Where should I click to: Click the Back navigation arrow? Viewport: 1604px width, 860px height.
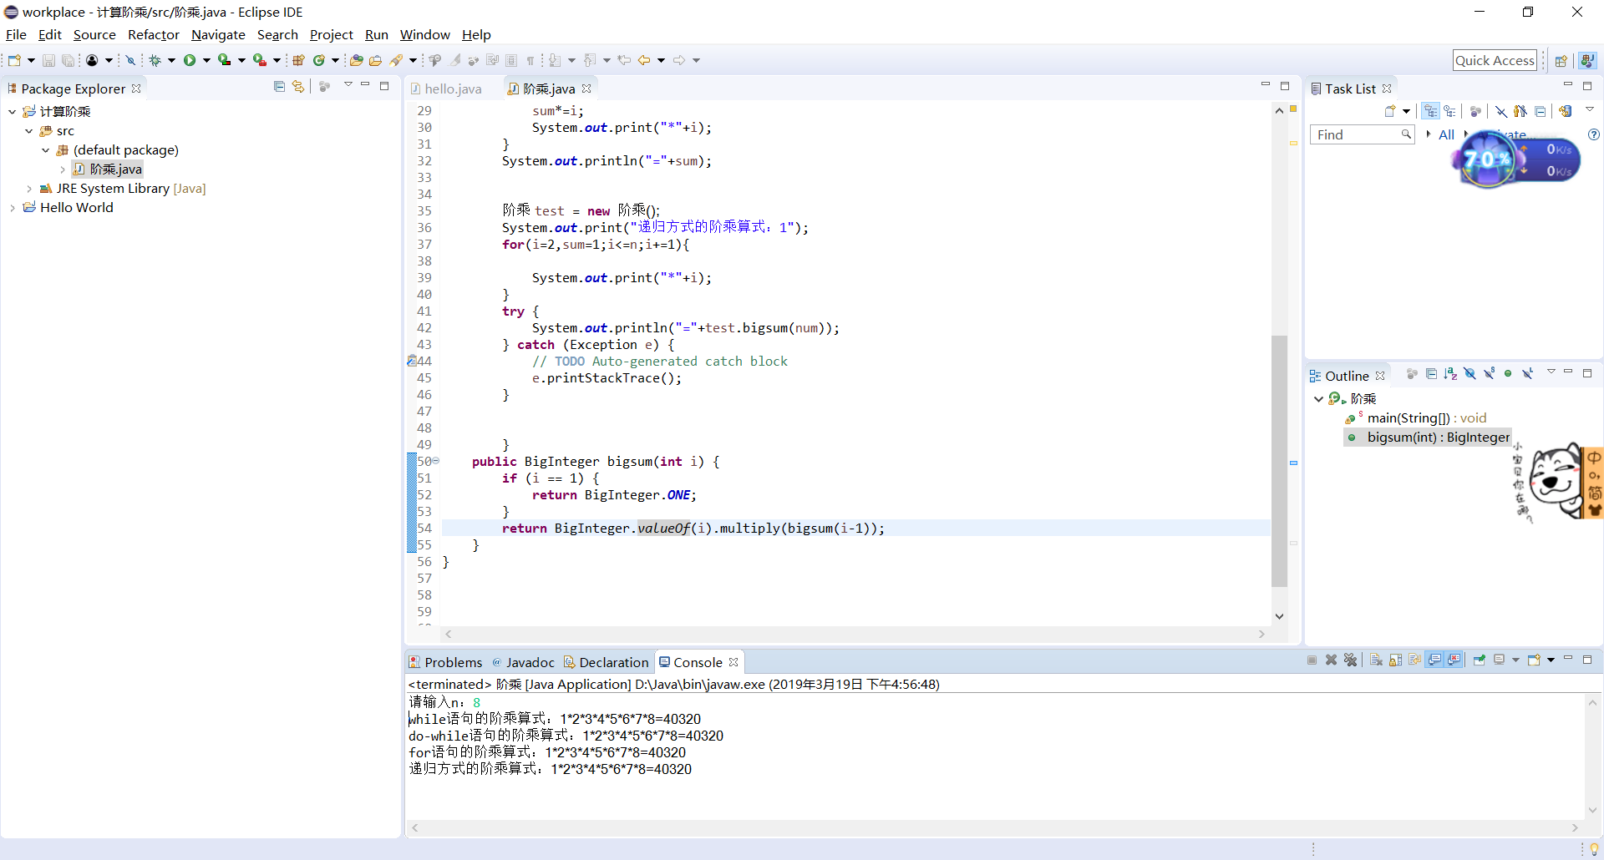click(x=644, y=60)
